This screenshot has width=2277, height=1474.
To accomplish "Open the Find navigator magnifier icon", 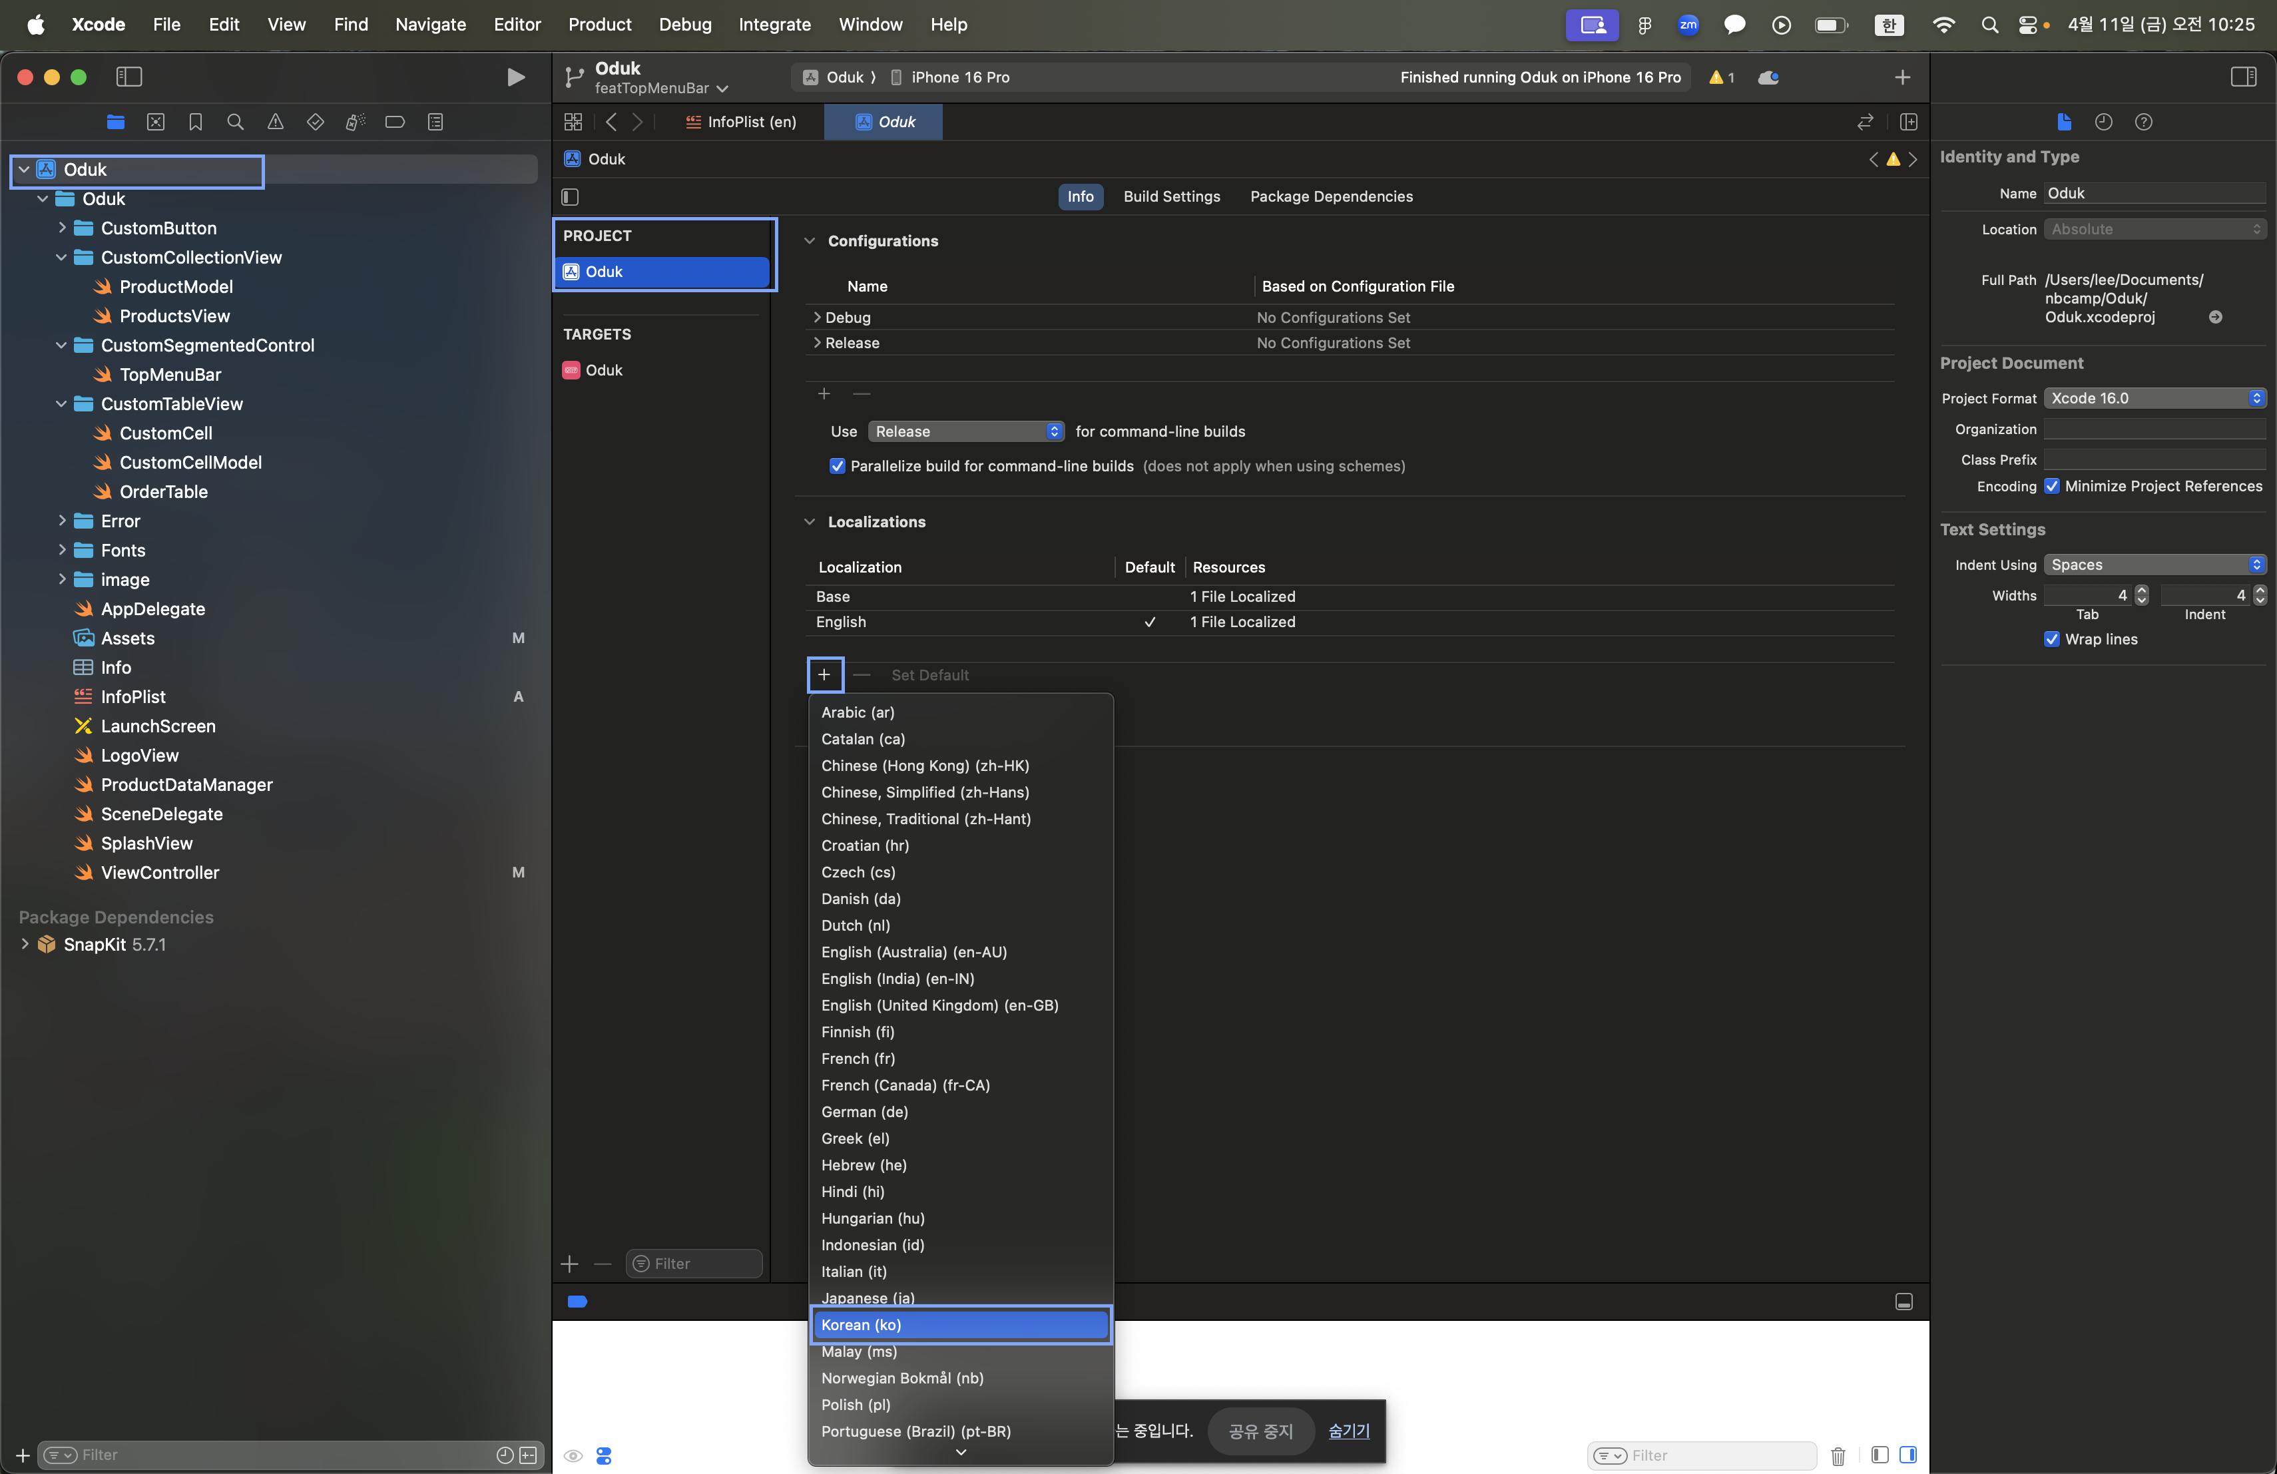I will pos(235,121).
